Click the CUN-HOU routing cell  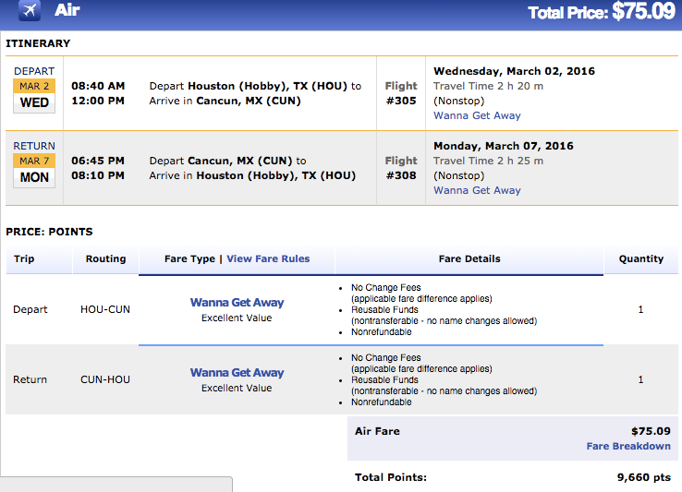105,379
